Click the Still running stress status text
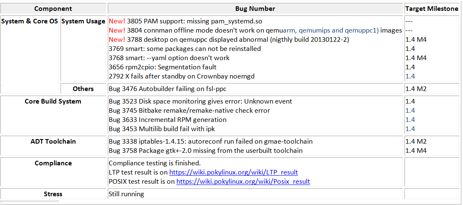 click(x=126, y=194)
